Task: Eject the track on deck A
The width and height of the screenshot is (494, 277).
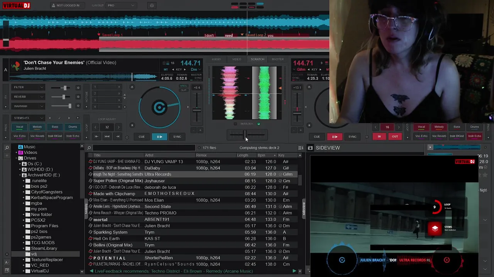Action: [x=132, y=87]
